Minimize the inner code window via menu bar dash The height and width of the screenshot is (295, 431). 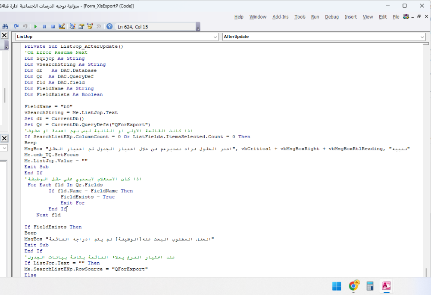click(x=412, y=17)
